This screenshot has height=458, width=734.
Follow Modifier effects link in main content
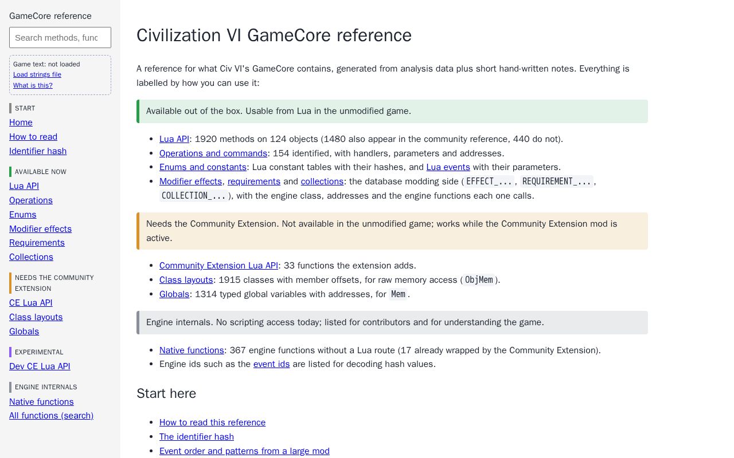pos(191,181)
